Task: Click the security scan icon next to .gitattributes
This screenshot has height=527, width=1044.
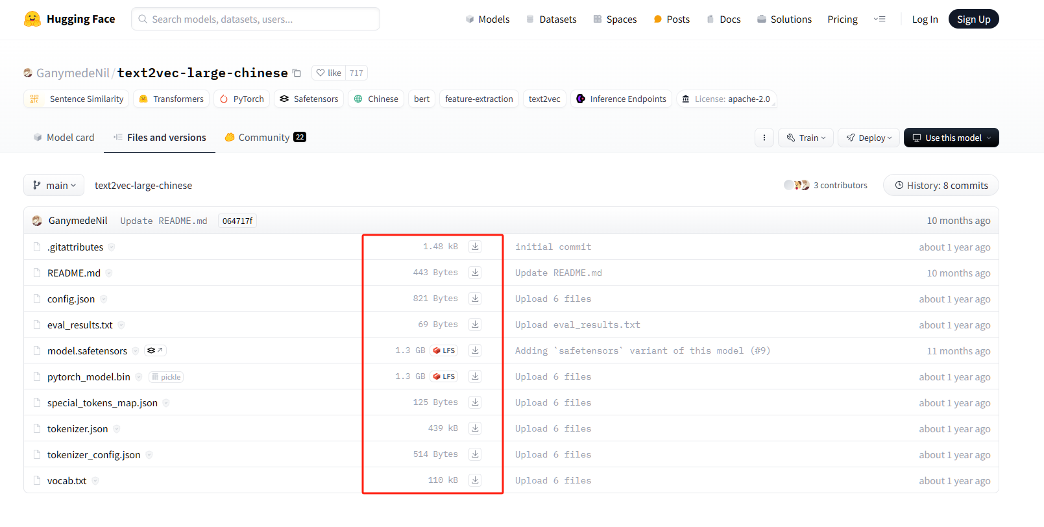Action: (x=112, y=247)
